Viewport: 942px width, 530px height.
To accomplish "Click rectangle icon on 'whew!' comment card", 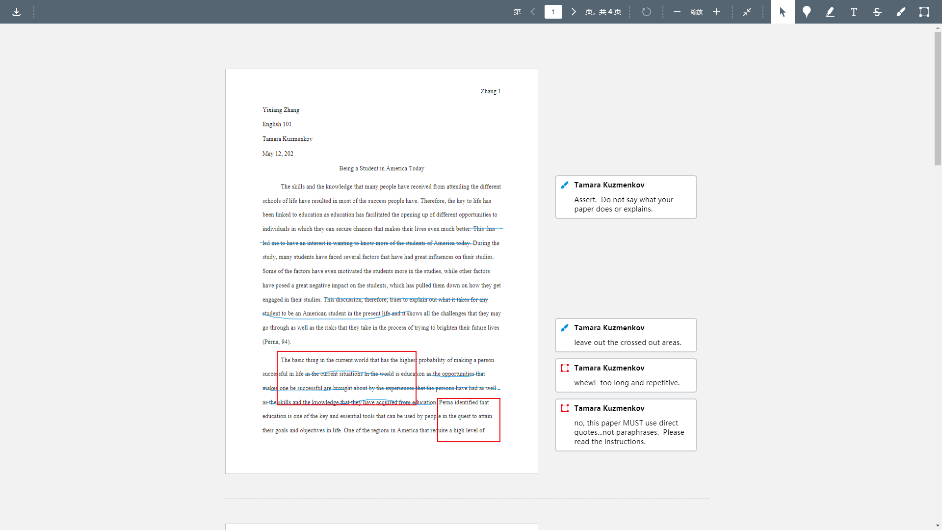I will point(565,368).
